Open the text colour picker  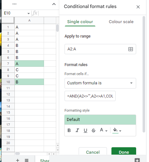(103, 130)
